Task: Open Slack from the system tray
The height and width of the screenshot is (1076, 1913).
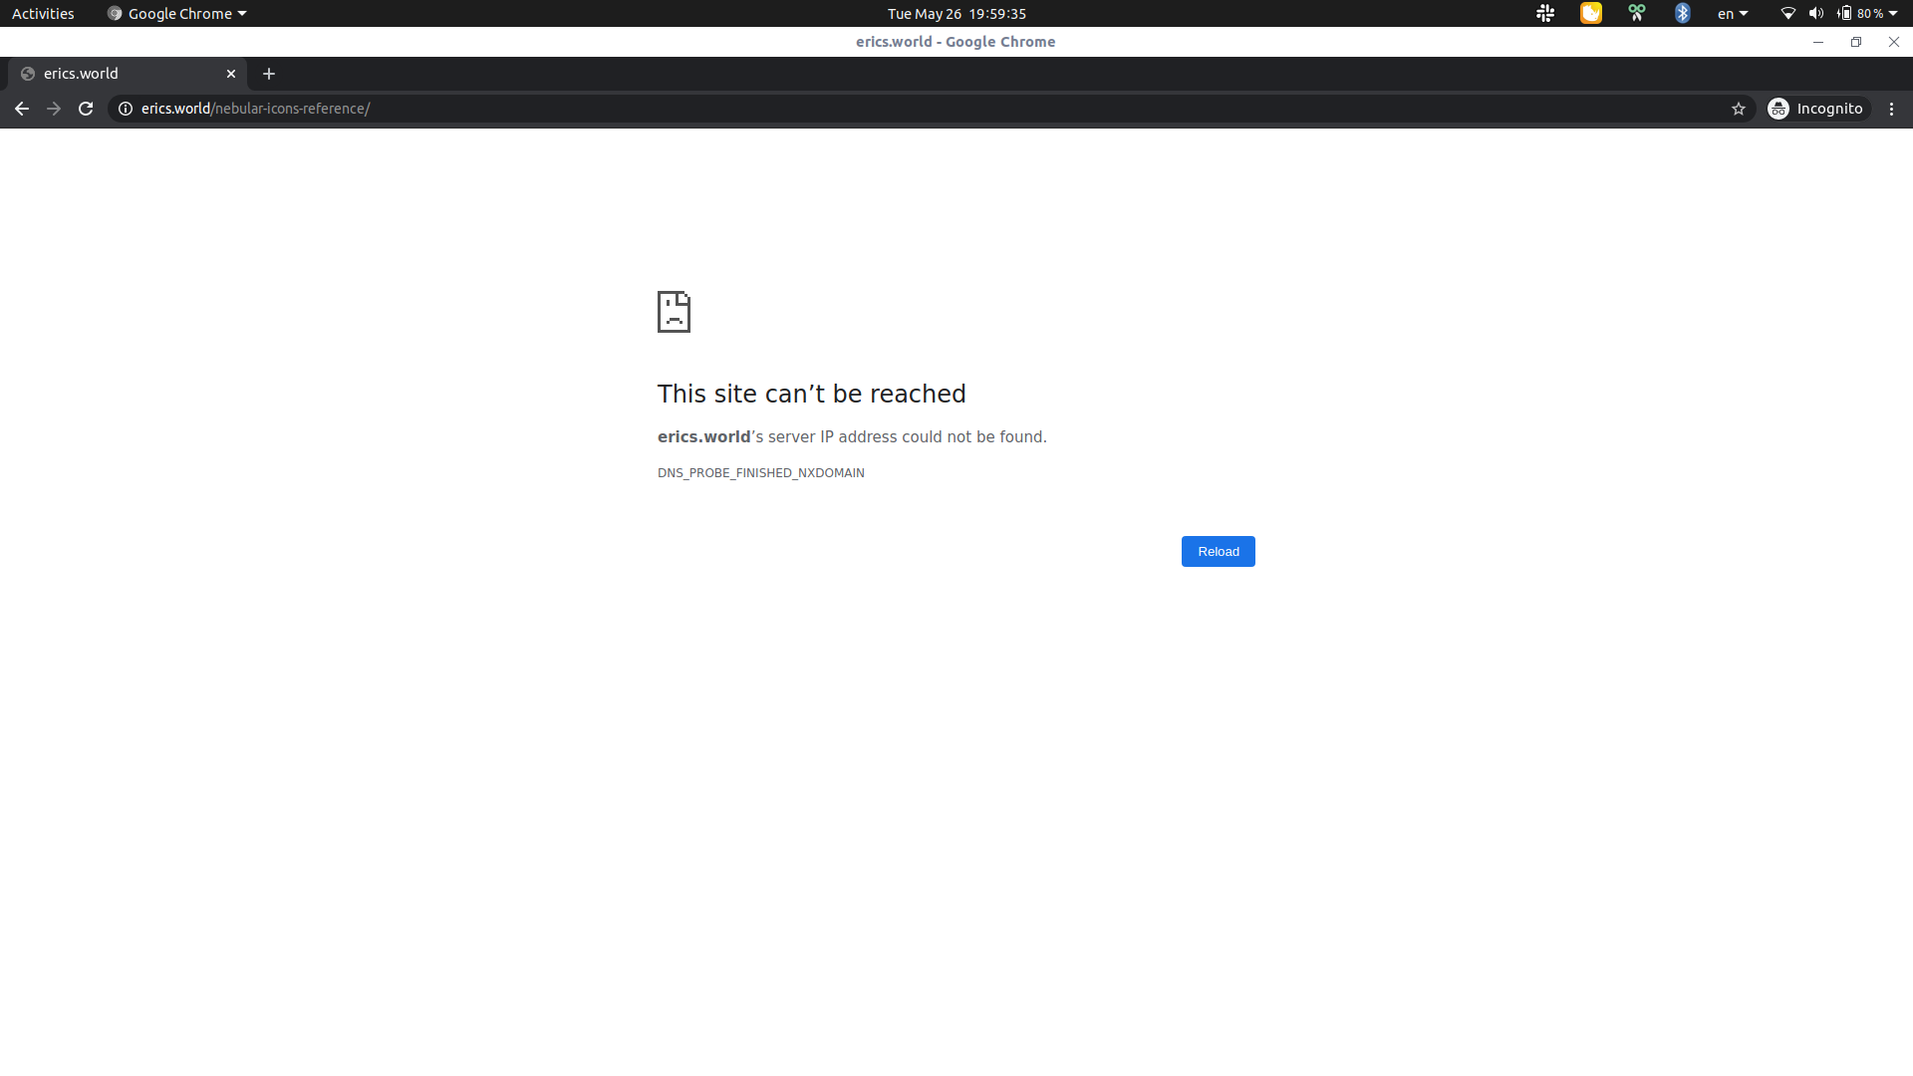Action: pos(1545,13)
